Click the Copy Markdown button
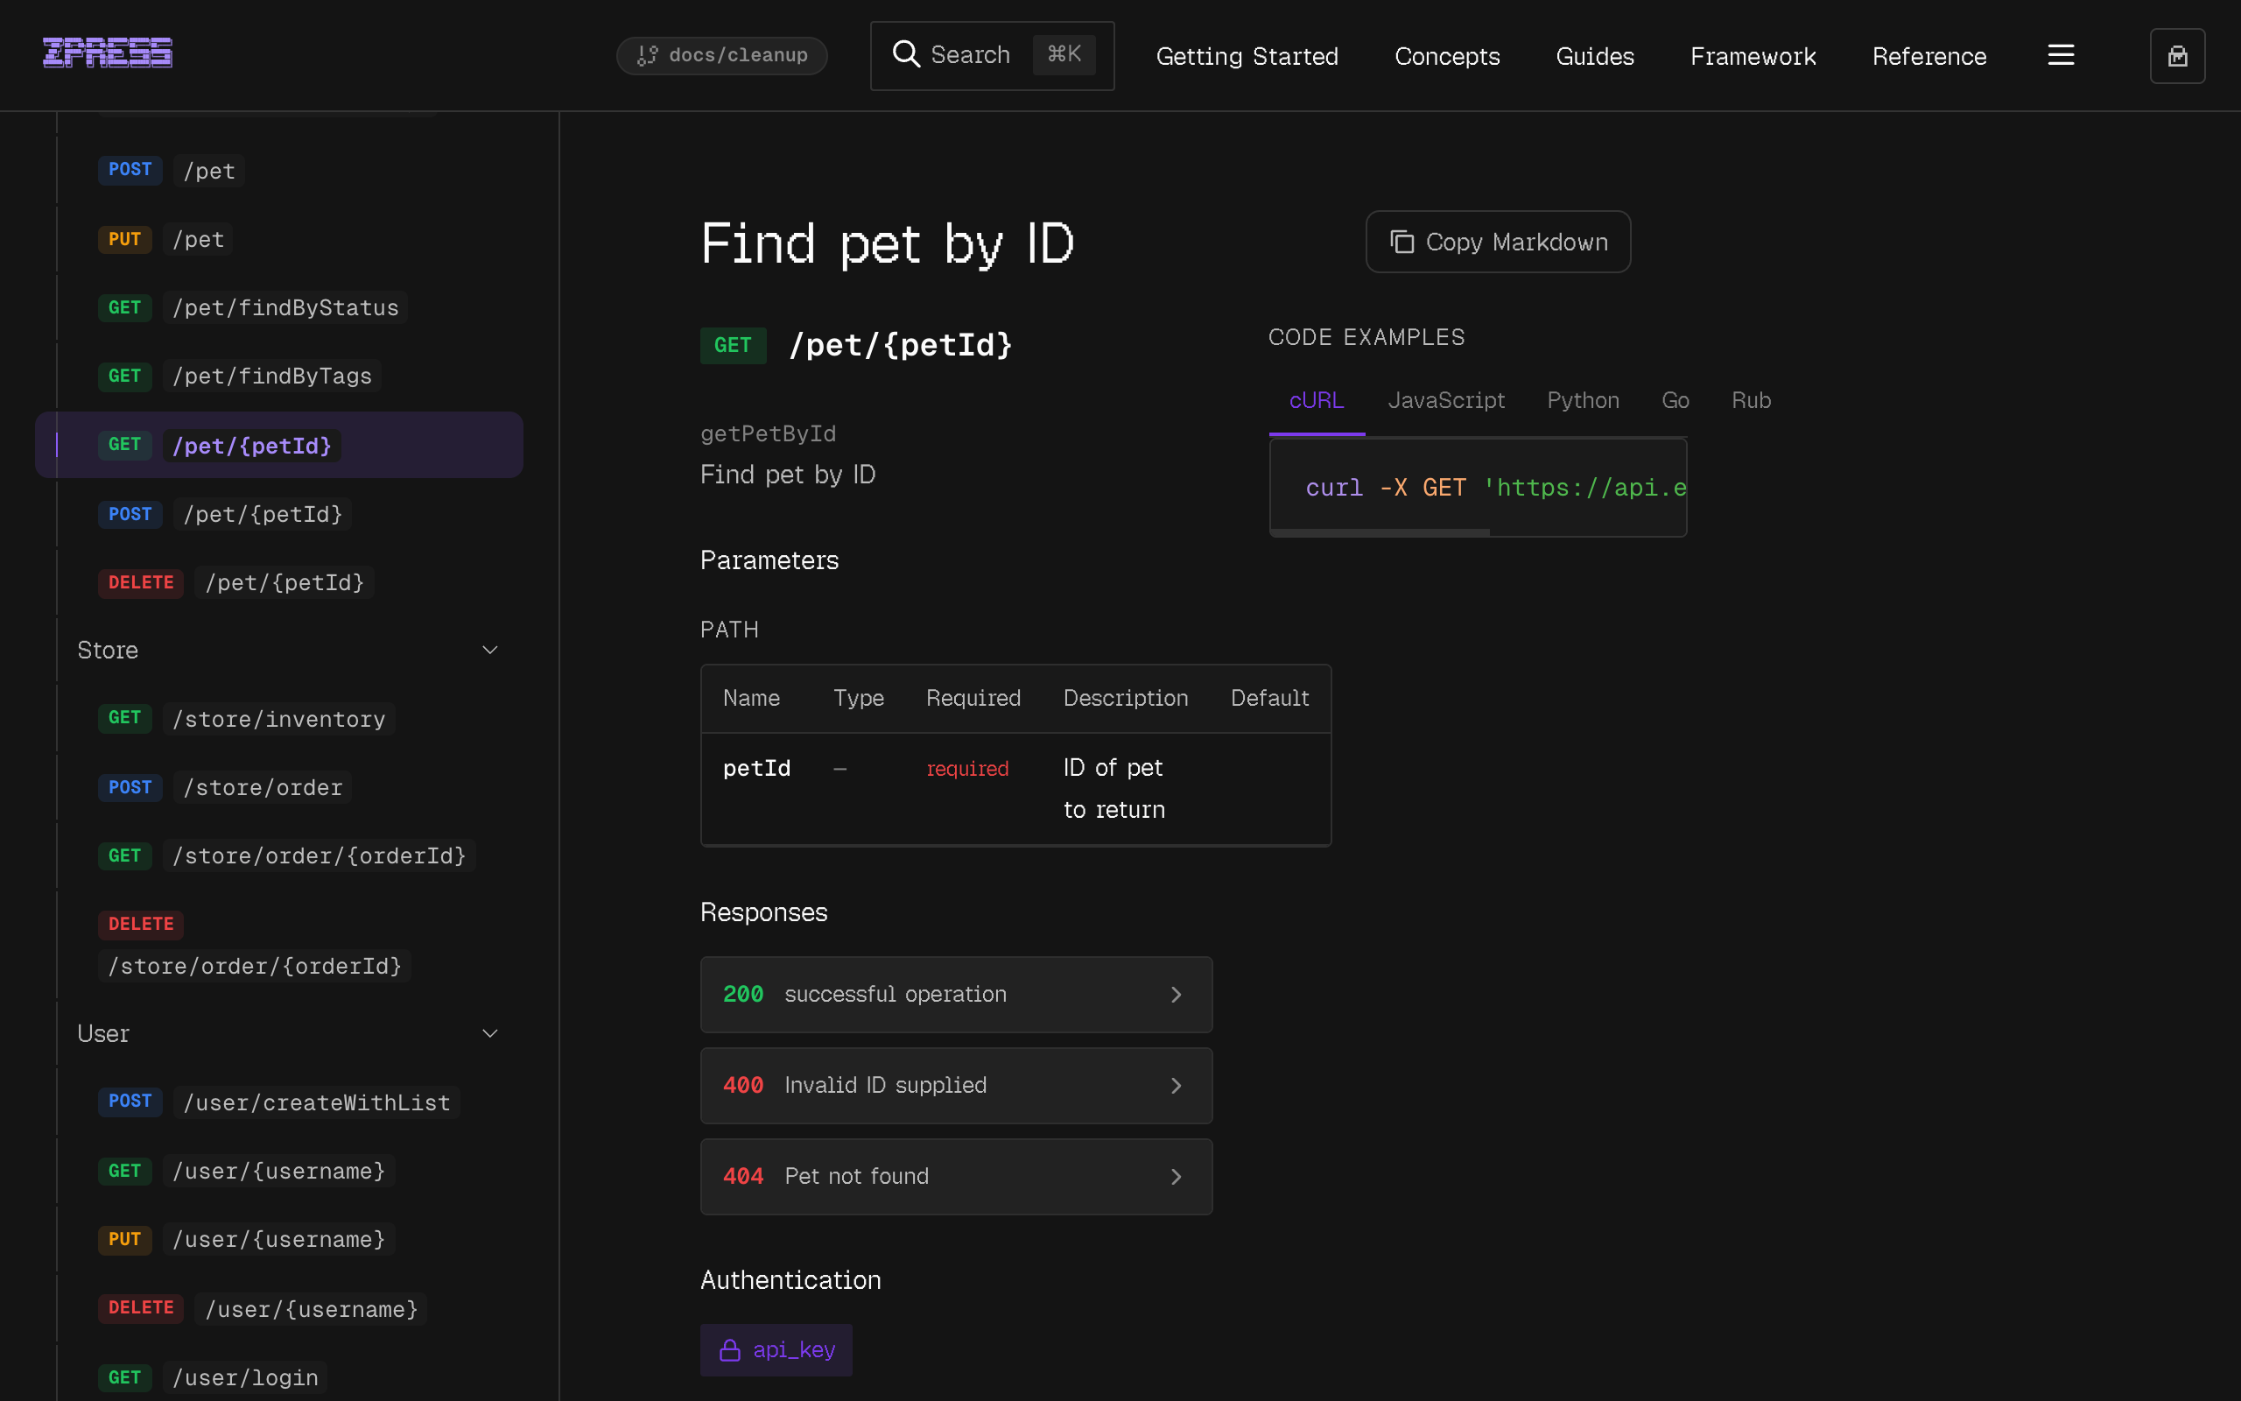 point(1498,242)
